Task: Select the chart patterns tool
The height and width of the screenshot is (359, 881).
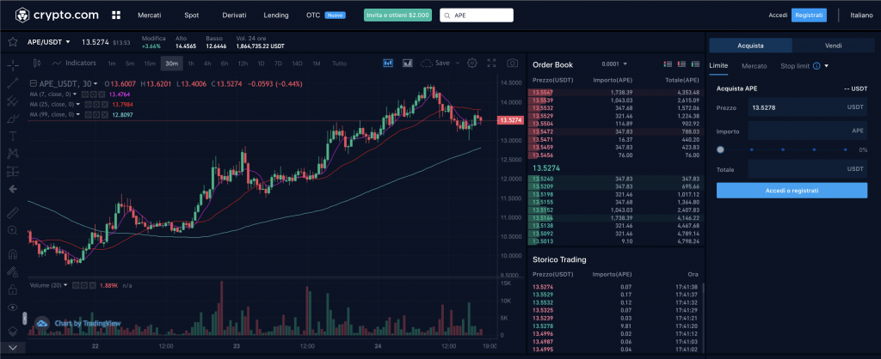Action: tap(12, 153)
